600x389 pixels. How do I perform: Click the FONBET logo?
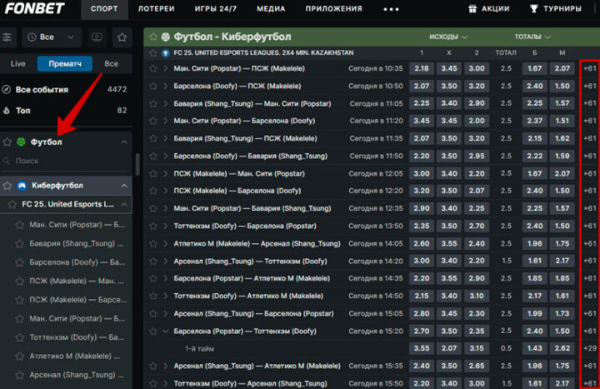(x=35, y=9)
